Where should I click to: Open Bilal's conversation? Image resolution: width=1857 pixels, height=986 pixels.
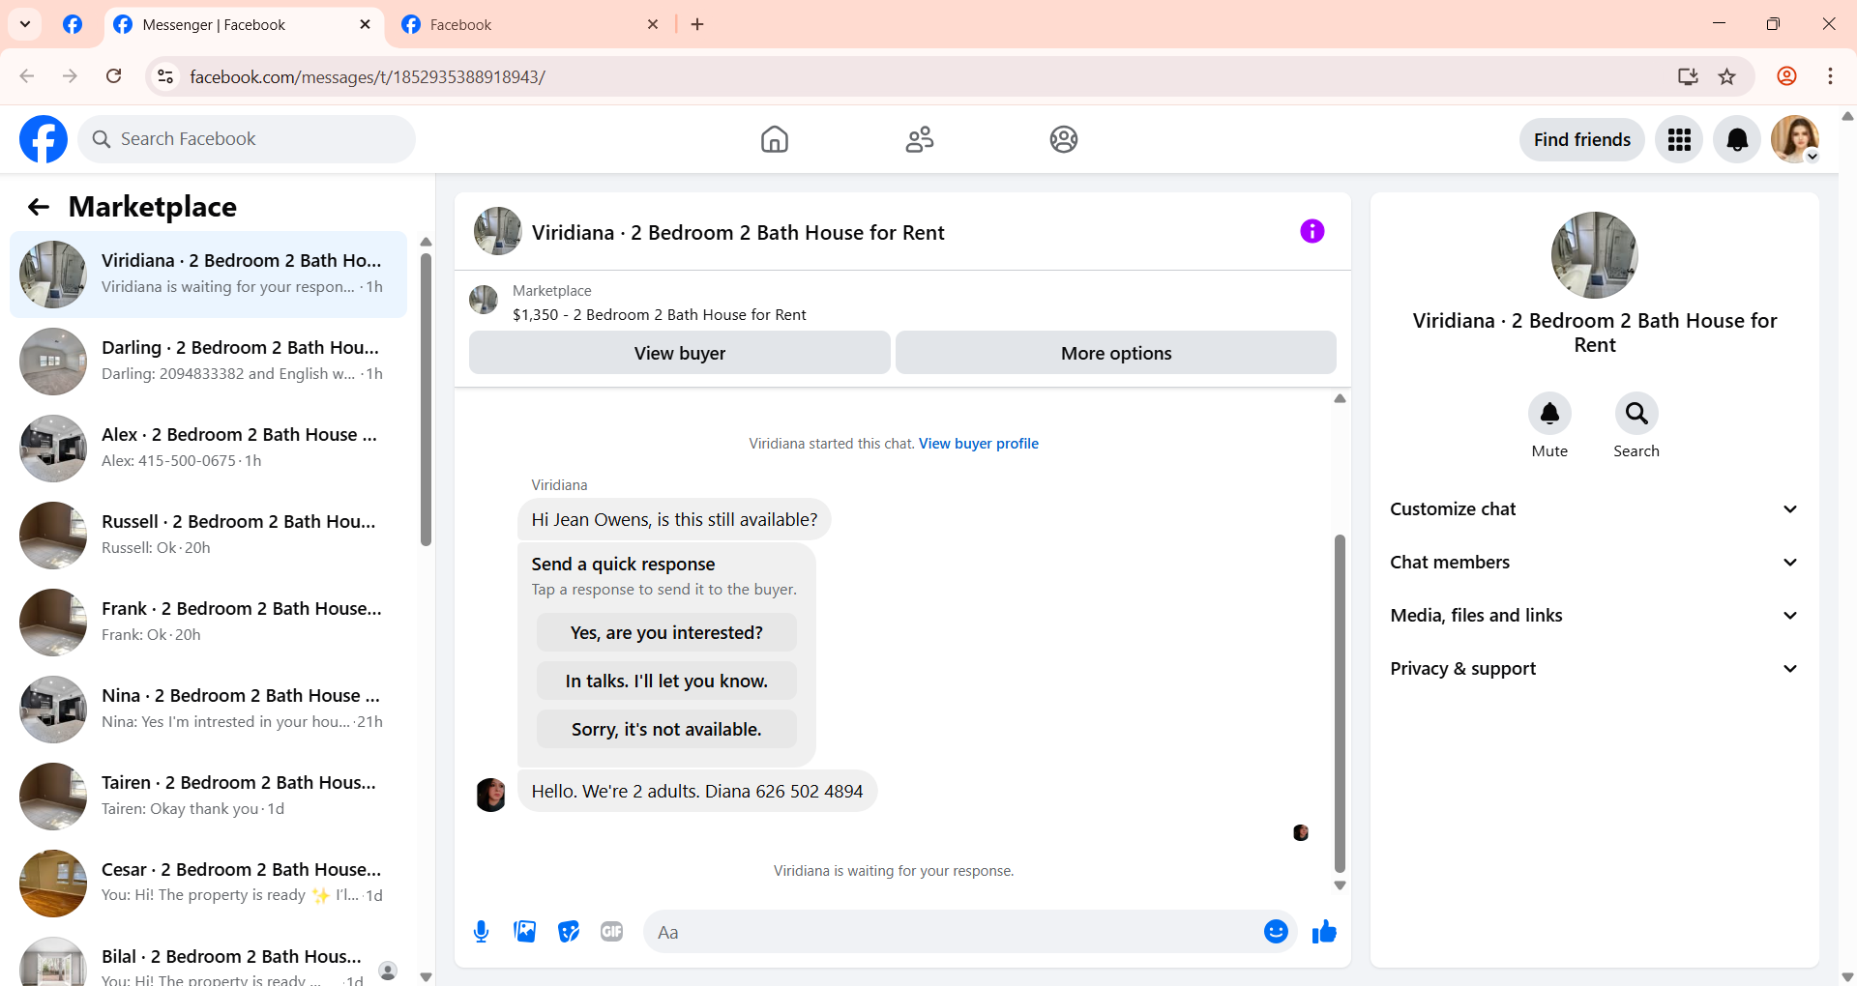(x=208, y=959)
